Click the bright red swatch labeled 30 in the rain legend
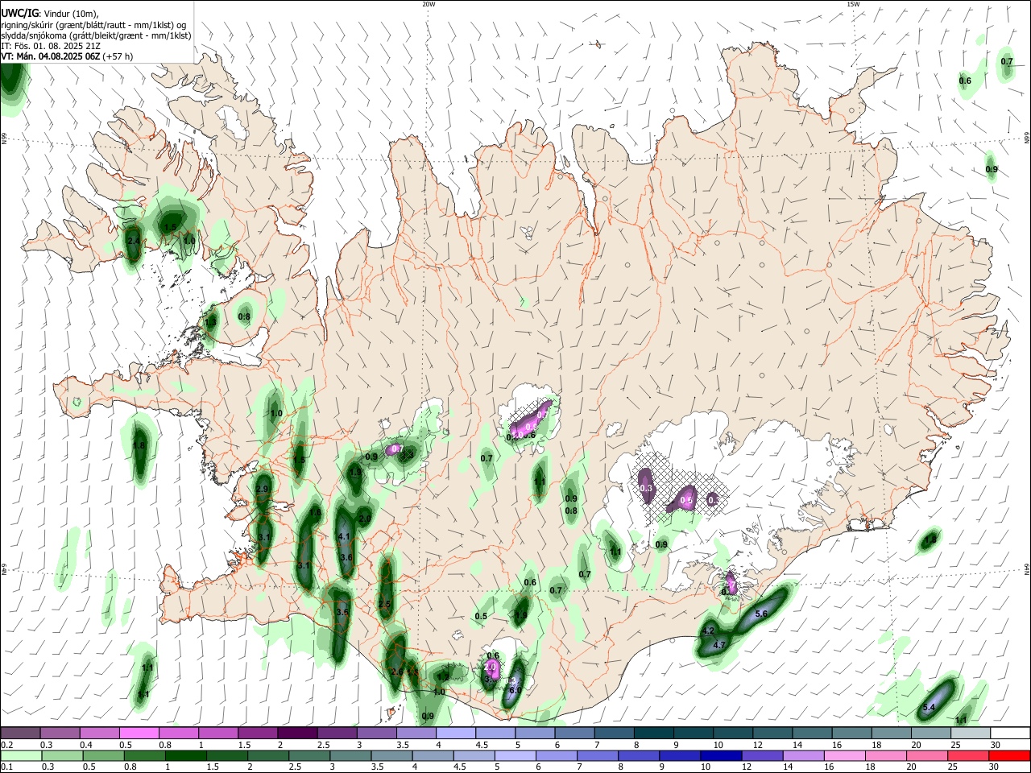The width and height of the screenshot is (1031, 773). (1011, 755)
